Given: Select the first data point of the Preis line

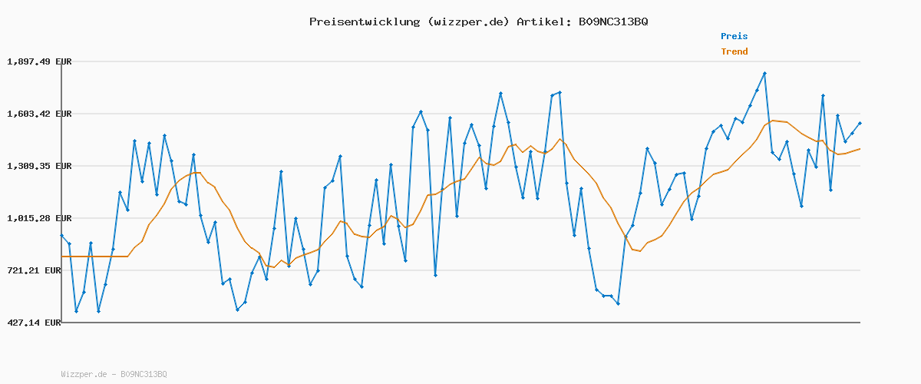Looking at the screenshot, I should coord(62,236).
